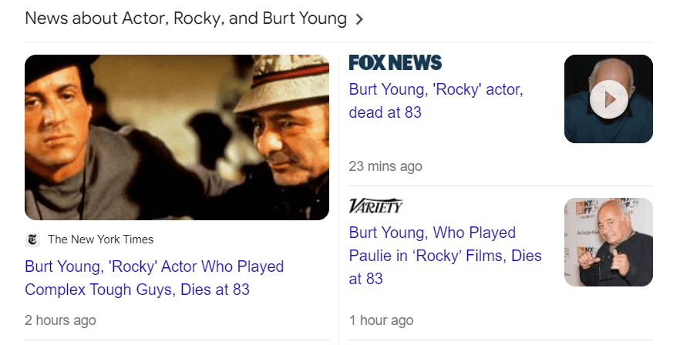The image size is (690, 345).
Task: Click the large New York Times article photo
Action: coord(177,137)
